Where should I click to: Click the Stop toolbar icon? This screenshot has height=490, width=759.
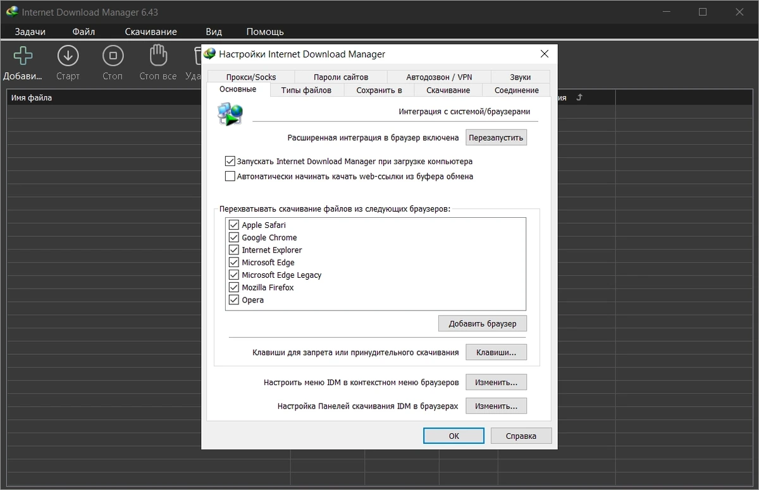coord(113,56)
